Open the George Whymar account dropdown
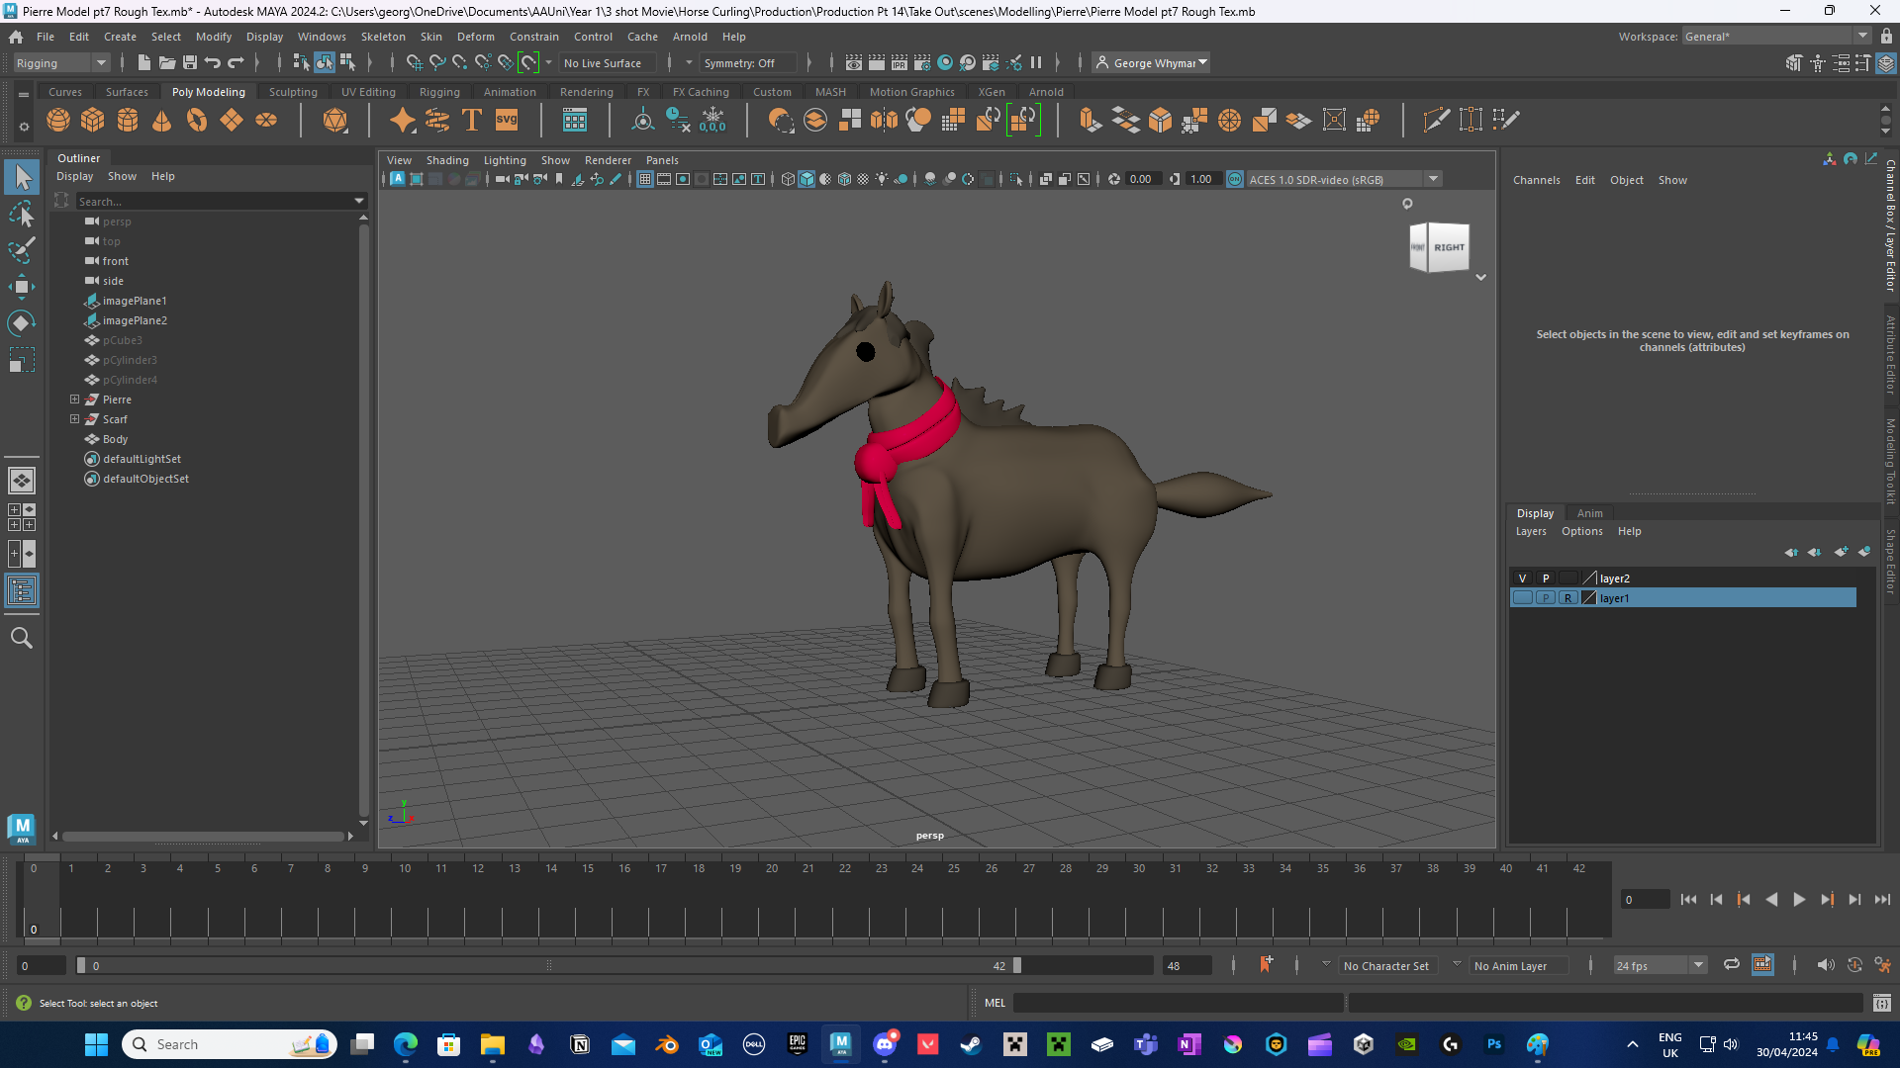Viewport: 1900px width, 1068px height. [1152, 63]
